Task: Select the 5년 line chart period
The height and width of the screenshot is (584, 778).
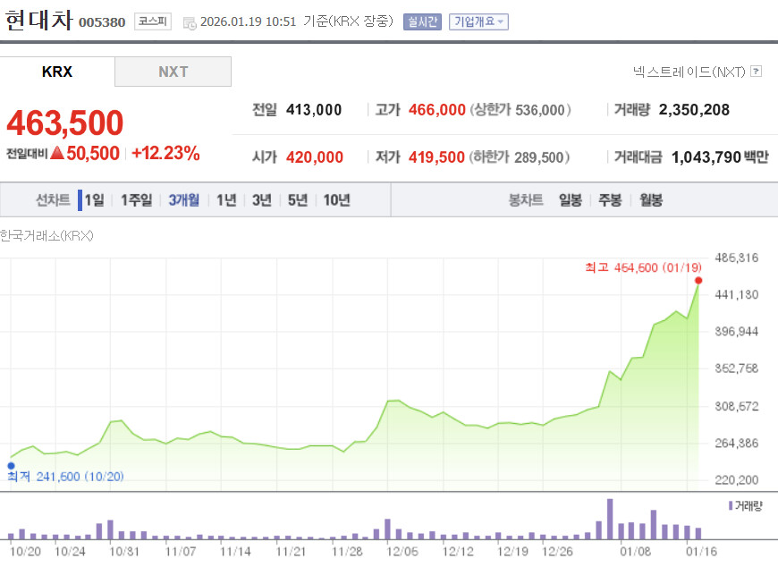Action: point(298,200)
